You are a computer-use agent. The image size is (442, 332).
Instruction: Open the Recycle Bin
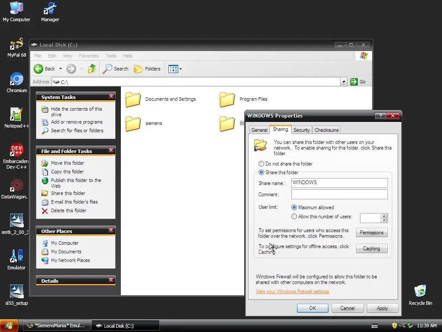click(x=420, y=295)
